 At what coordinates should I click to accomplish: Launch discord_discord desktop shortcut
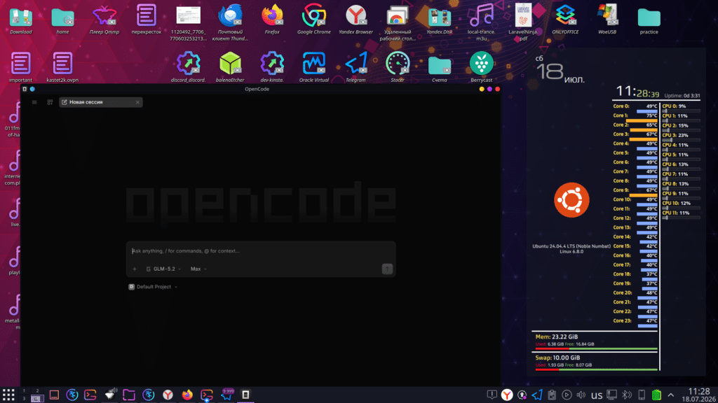pos(188,68)
